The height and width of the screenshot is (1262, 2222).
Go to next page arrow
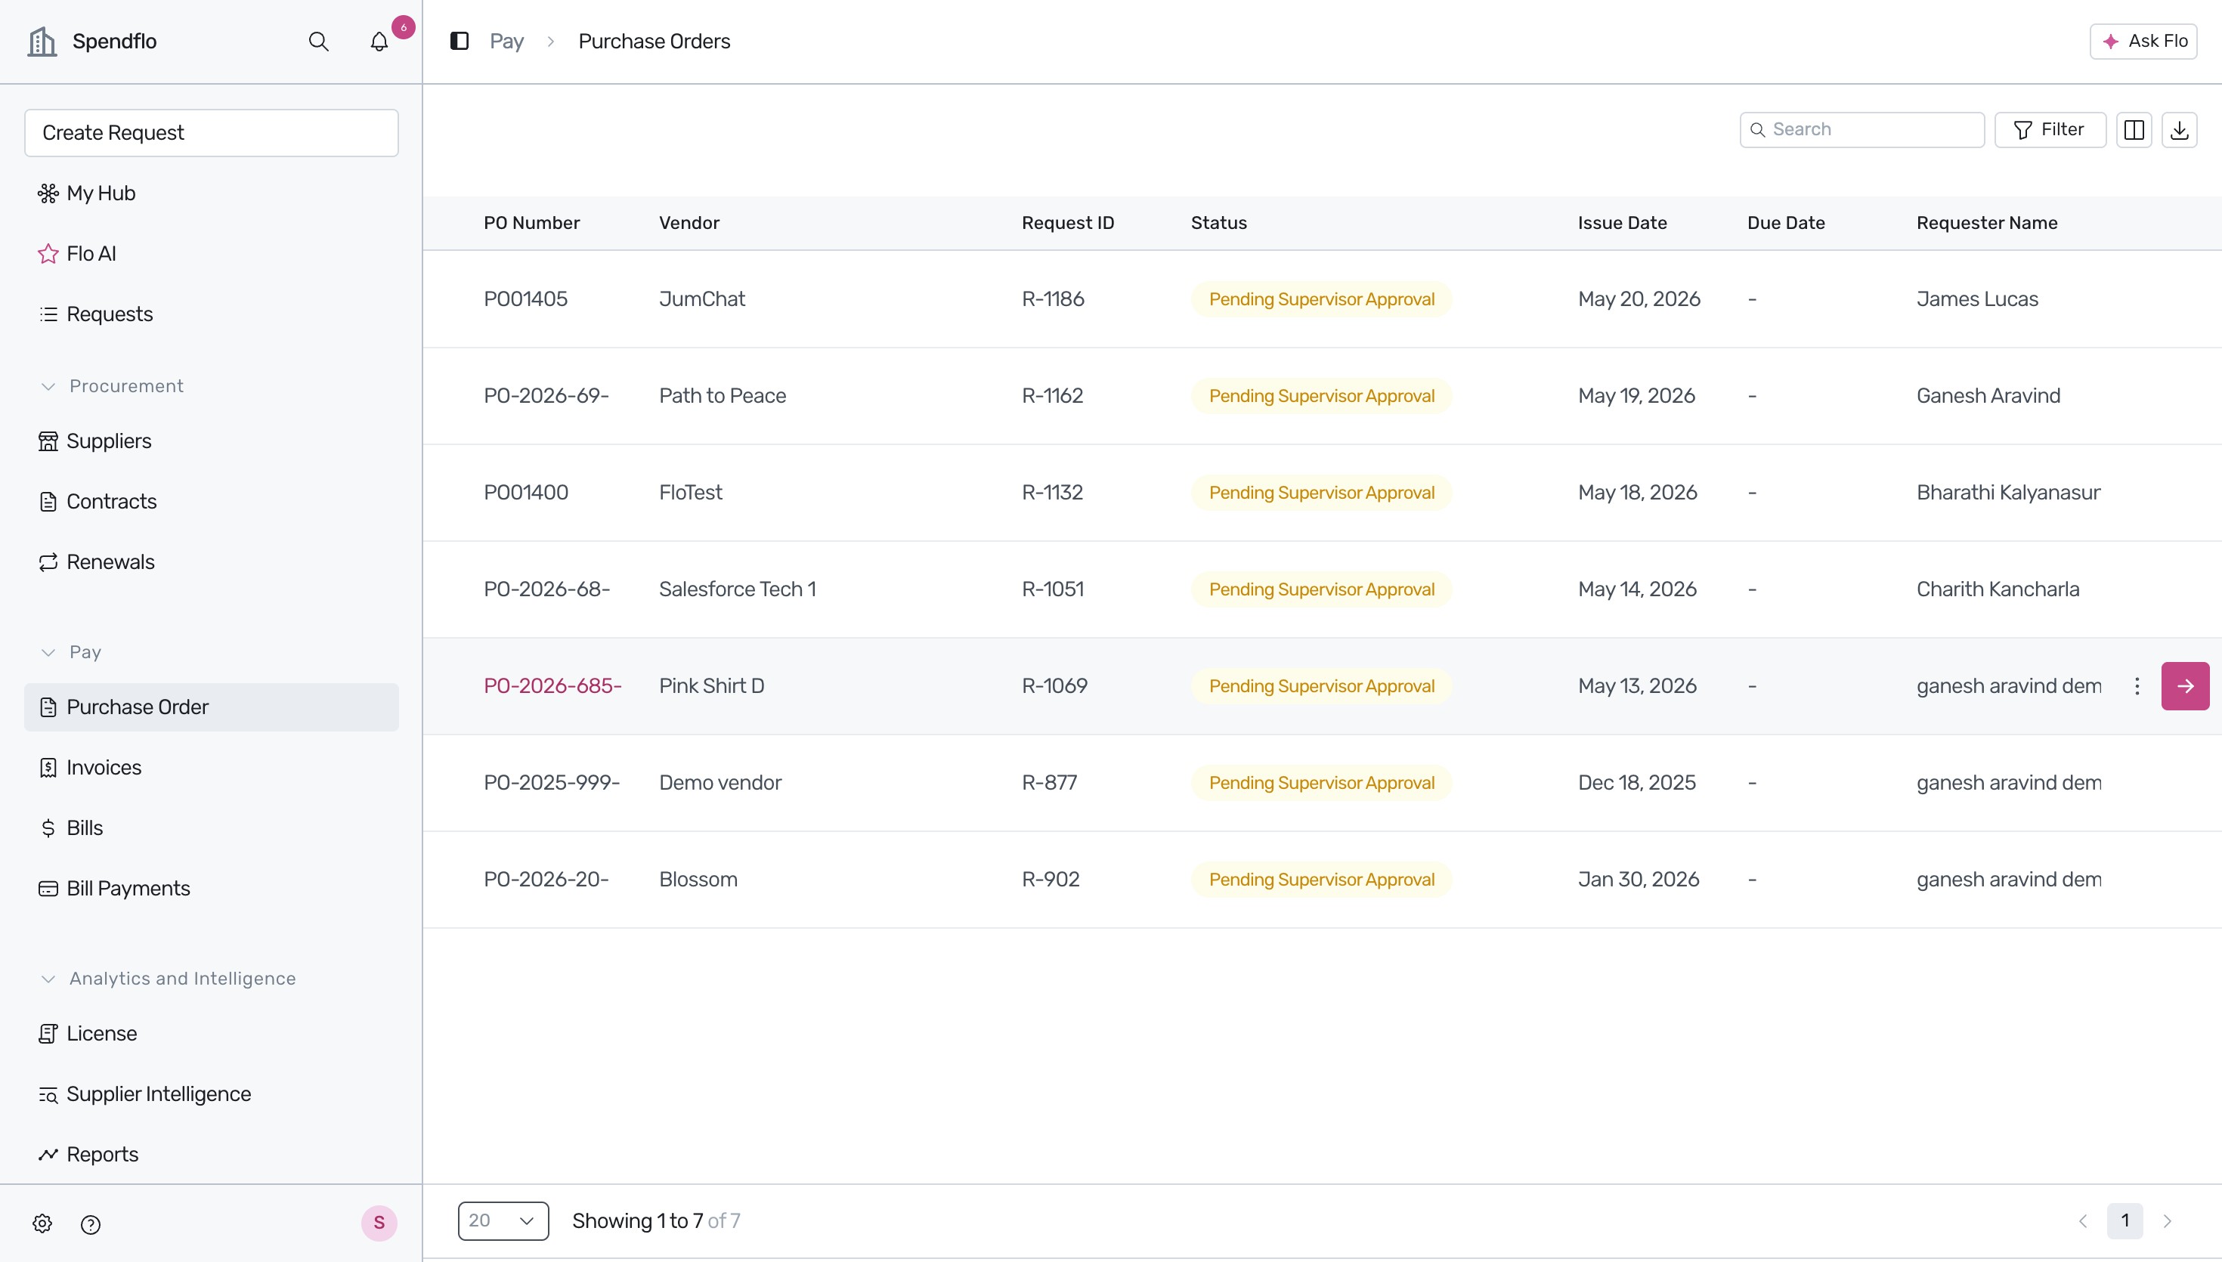2167,1221
